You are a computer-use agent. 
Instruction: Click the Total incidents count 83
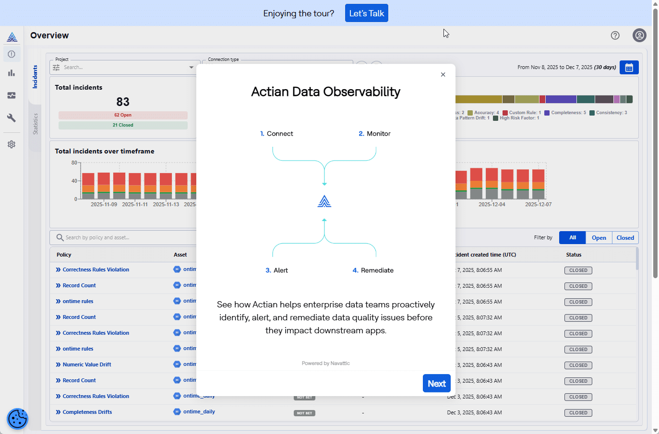pos(123,102)
